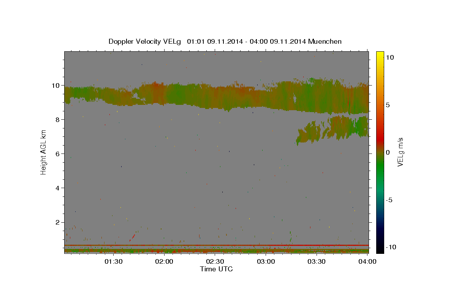The height and width of the screenshot is (304, 456).
Task: Click the 02:00 time tick label
Action: [x=164, y=261]
